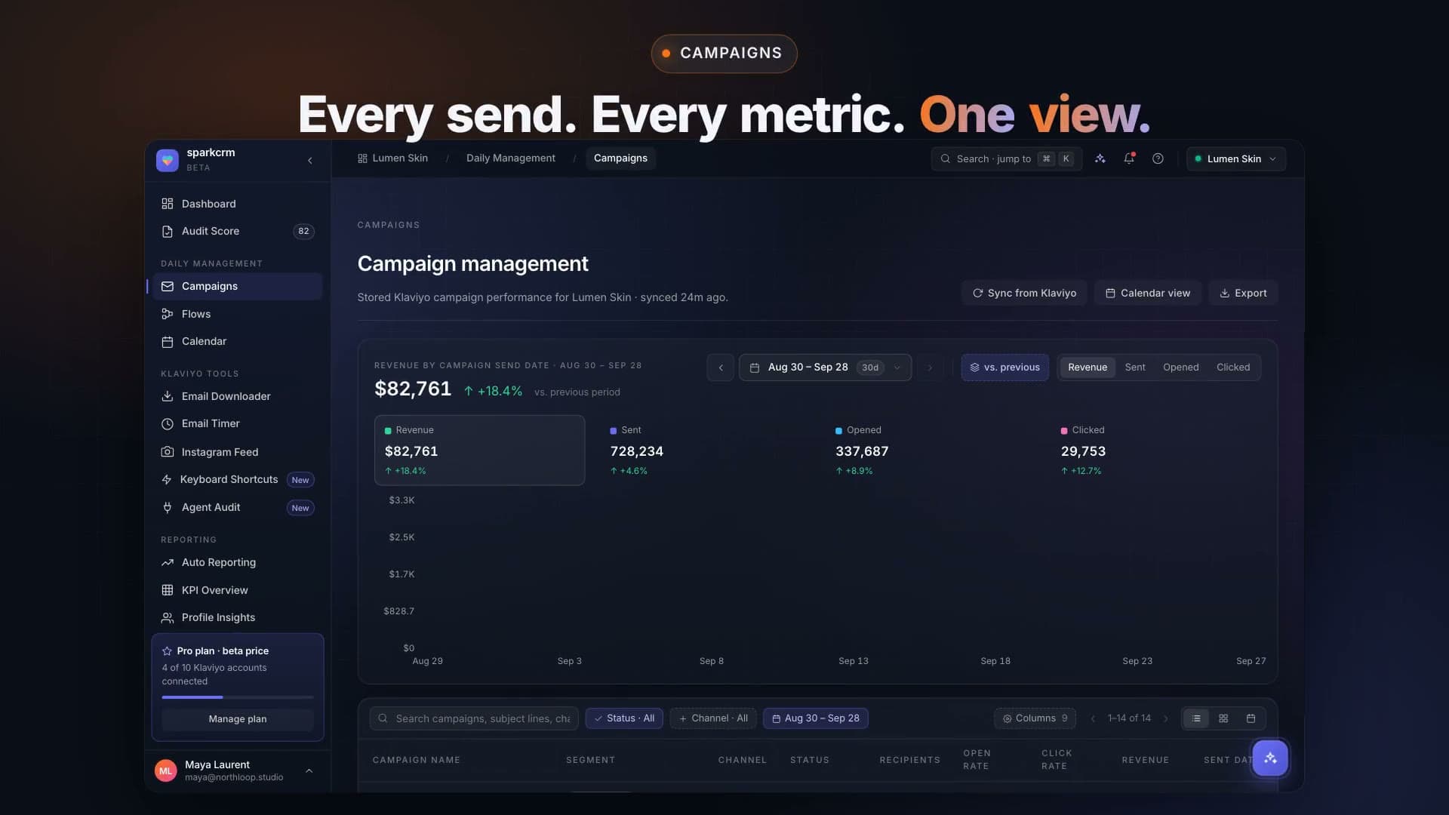Click the Manage plan button

click(x=238, y=719)
